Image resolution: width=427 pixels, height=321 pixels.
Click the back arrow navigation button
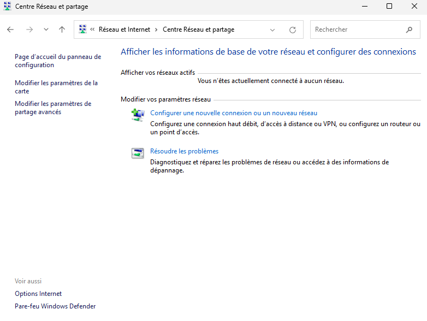coord(10,29)
